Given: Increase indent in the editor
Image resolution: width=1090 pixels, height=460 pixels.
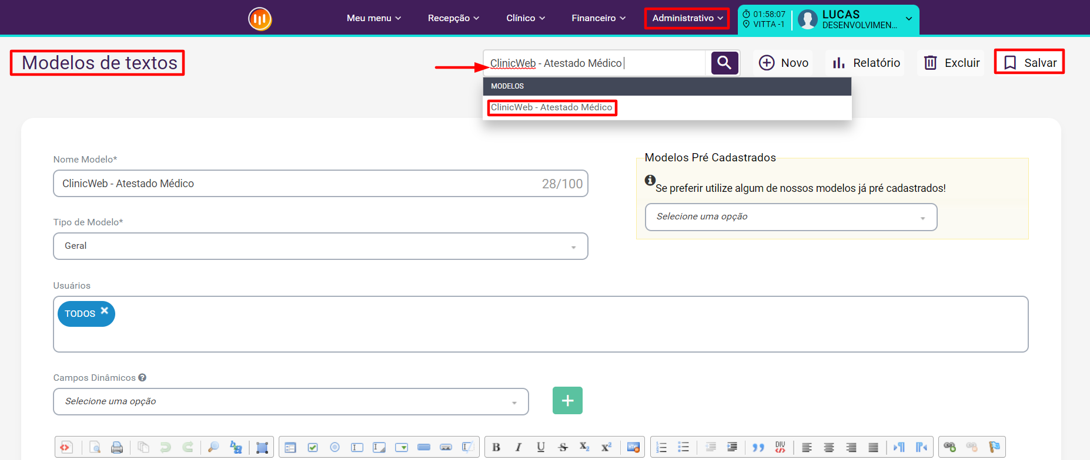Looking at the screenshot, I should pos(733,447).
